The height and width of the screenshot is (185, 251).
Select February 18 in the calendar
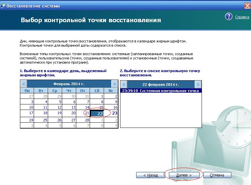click(41, 113)
